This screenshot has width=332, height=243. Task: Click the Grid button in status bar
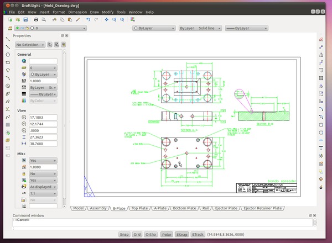[138, 235]
